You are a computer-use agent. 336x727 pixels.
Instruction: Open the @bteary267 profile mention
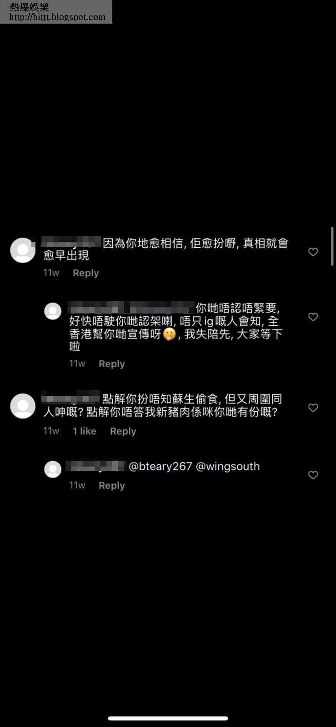160,467
